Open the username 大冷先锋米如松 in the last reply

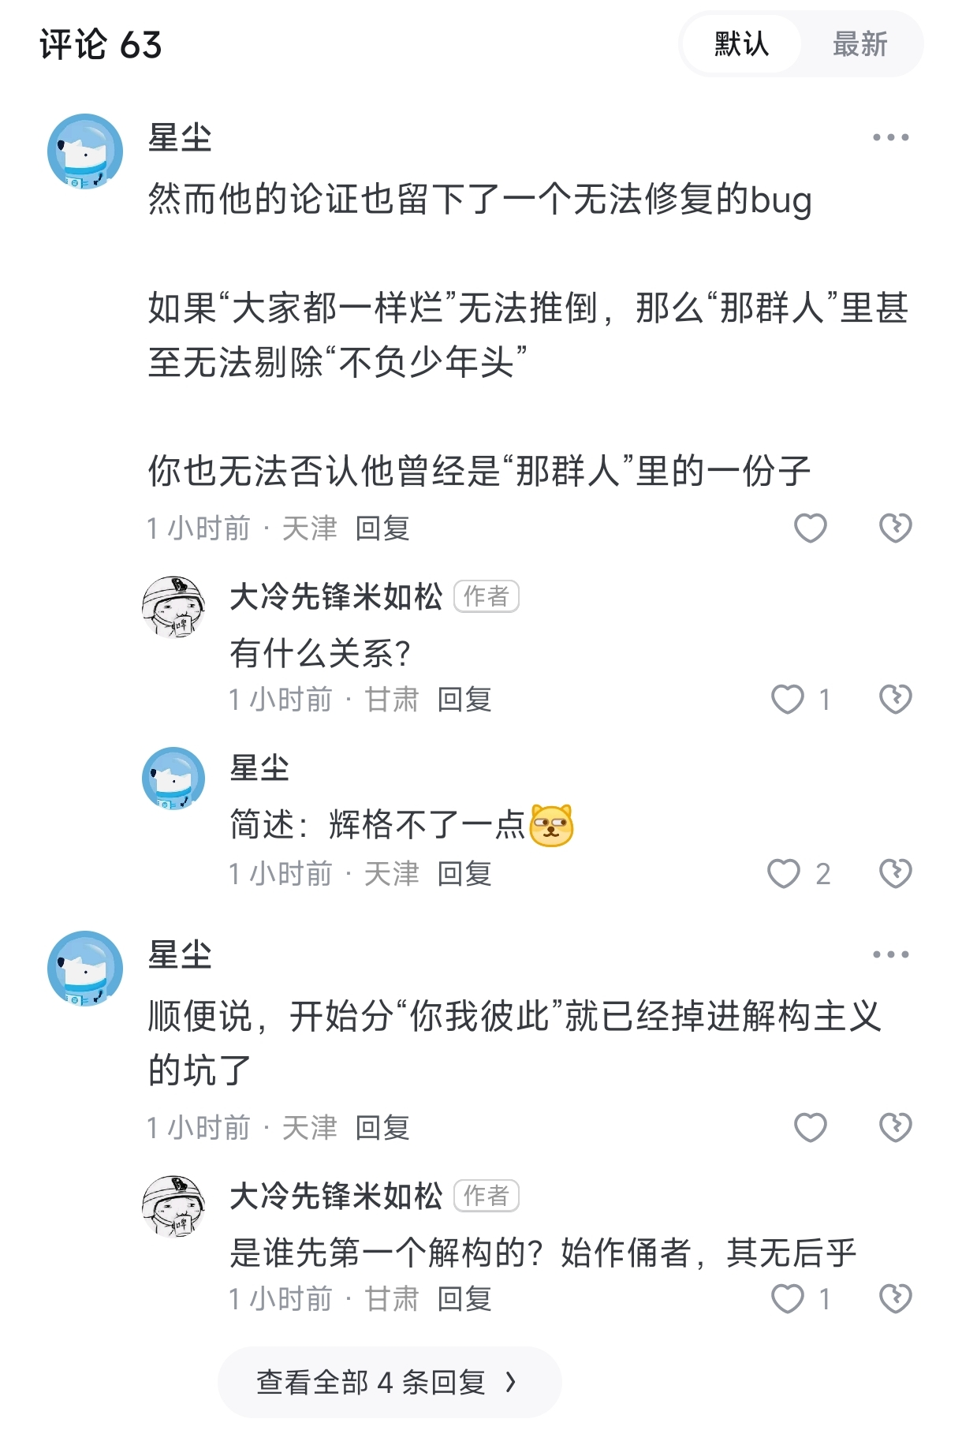[336, 1197]
